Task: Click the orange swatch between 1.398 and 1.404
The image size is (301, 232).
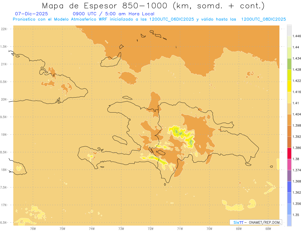Action: (289, 120)
